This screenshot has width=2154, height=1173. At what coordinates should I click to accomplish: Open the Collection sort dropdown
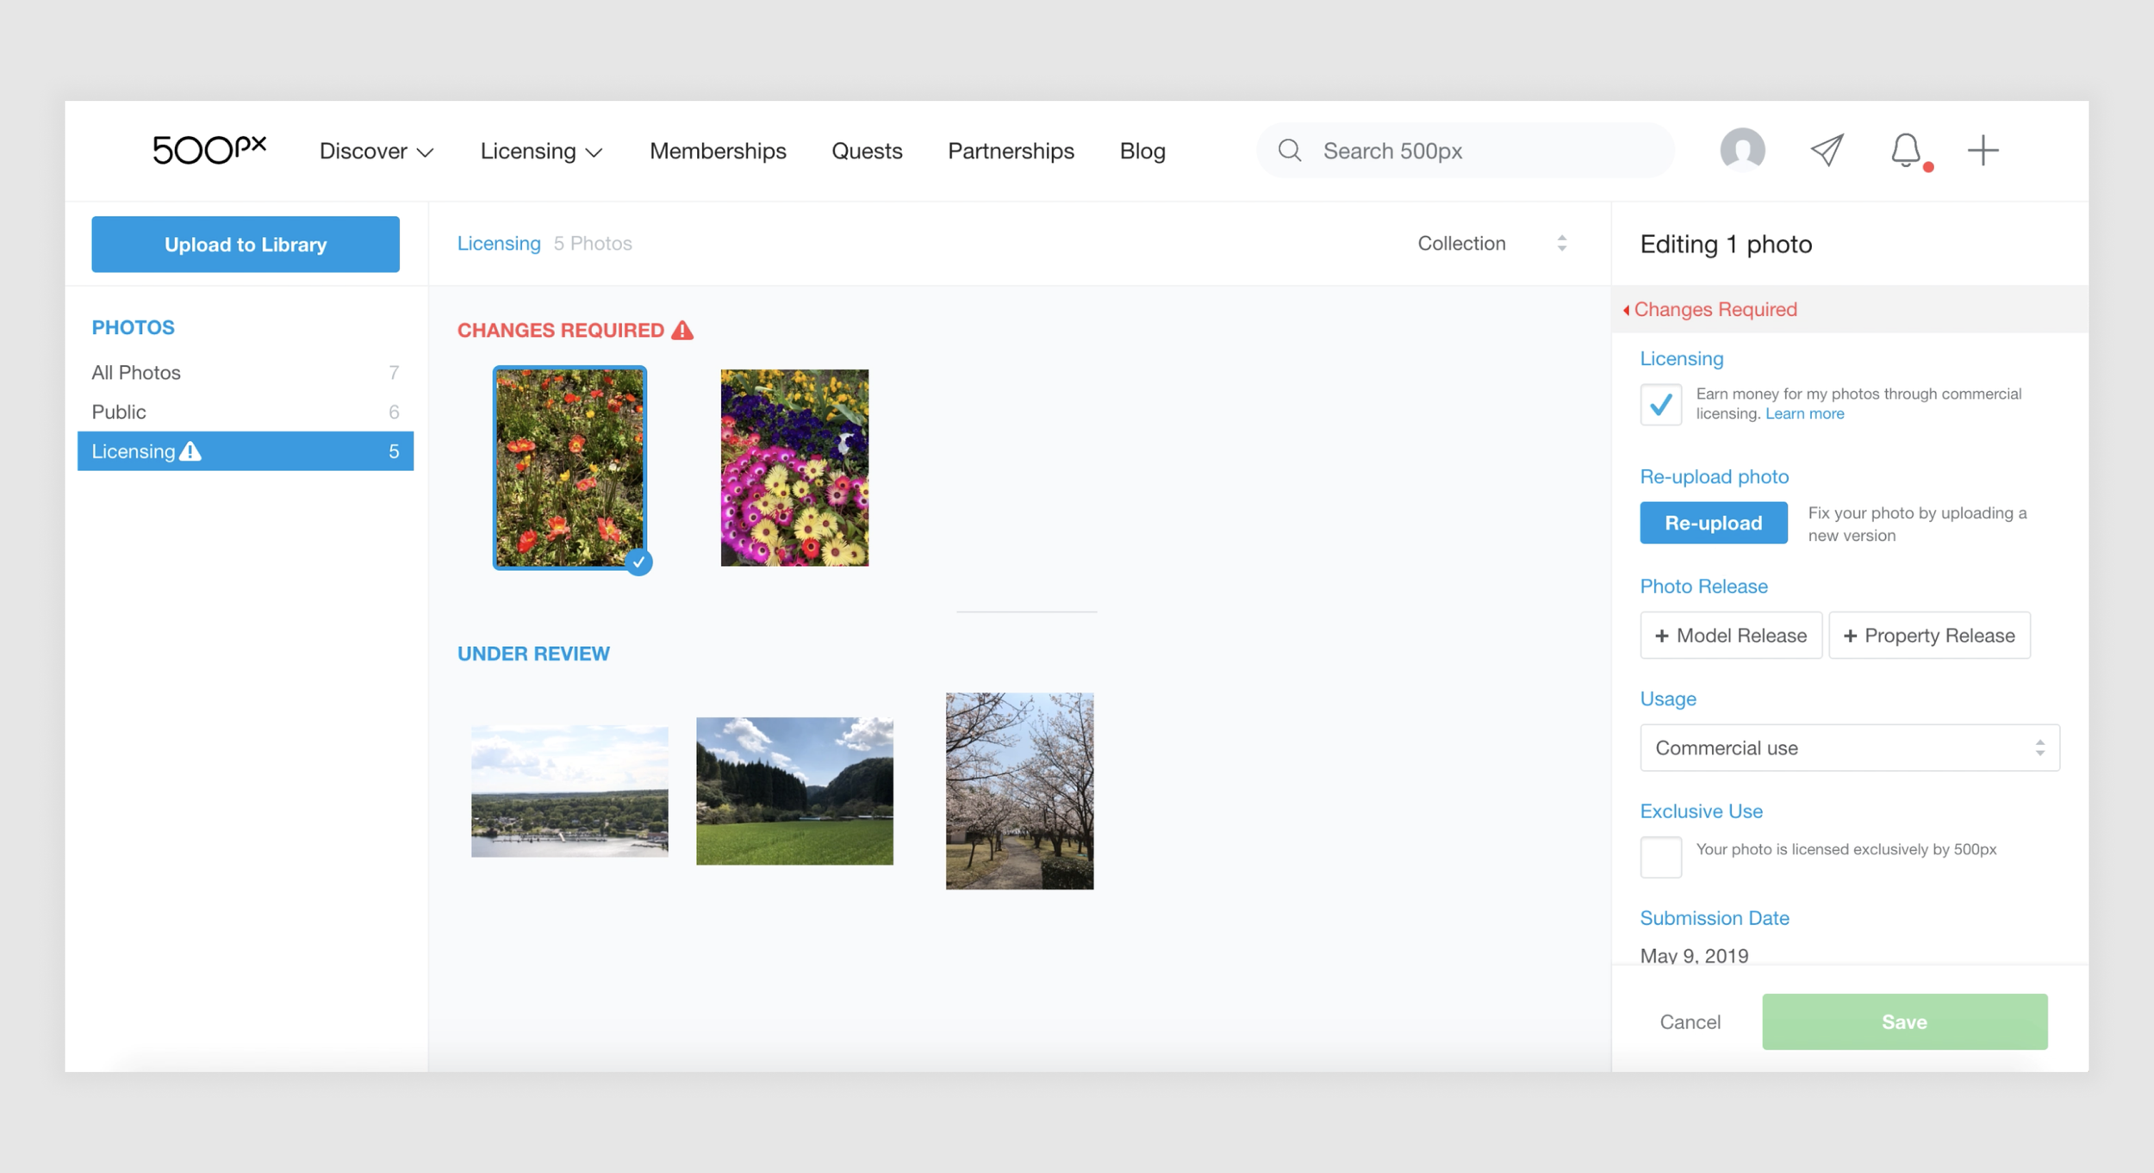coord(1491,244)
